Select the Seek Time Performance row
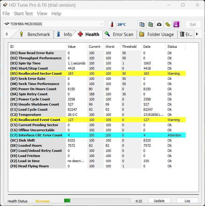Image resolution: width=205 pixels, height=206 pixels. [98, 84]
